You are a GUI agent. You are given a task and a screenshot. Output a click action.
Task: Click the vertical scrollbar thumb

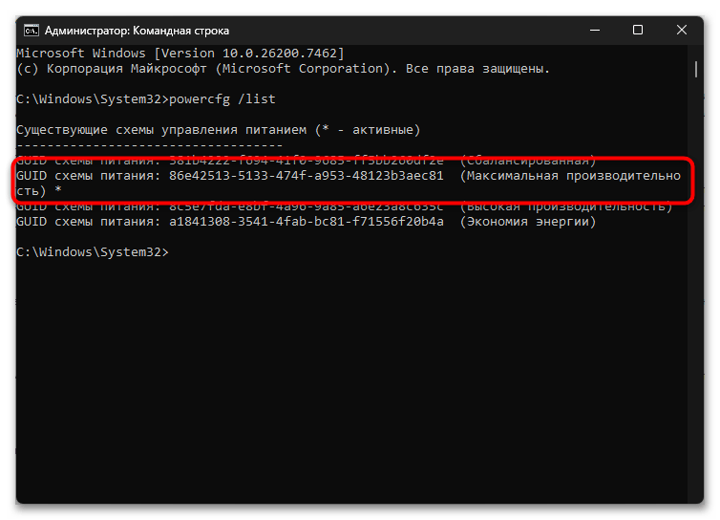point(696,70)
